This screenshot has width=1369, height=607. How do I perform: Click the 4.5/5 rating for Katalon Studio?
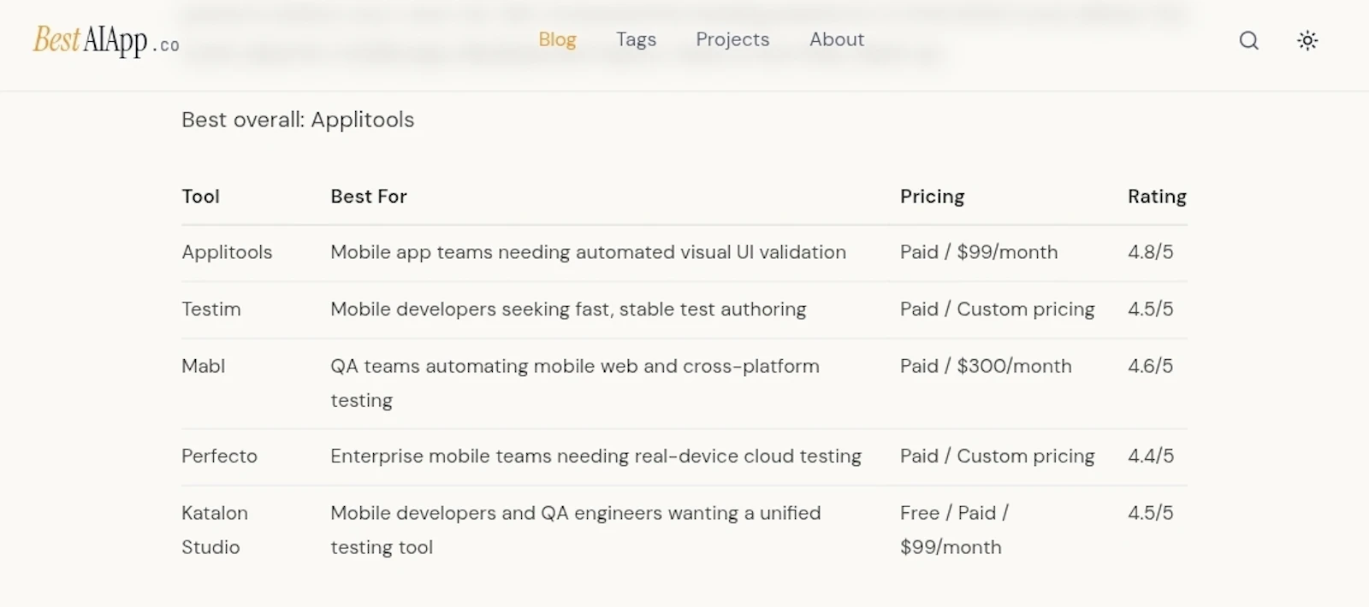pyautogui.click(x=1151, y=513)
